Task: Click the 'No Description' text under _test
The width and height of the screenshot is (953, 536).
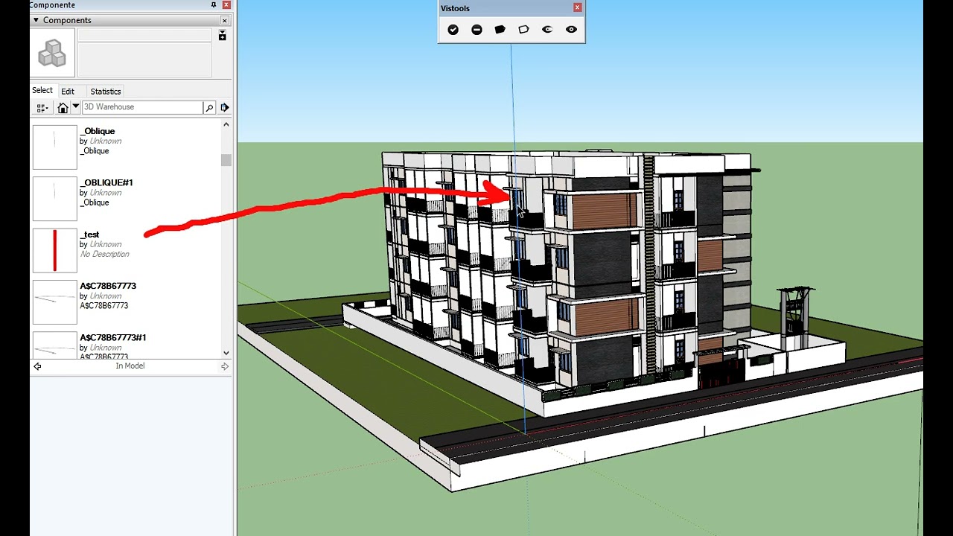Action: point(105,254)
